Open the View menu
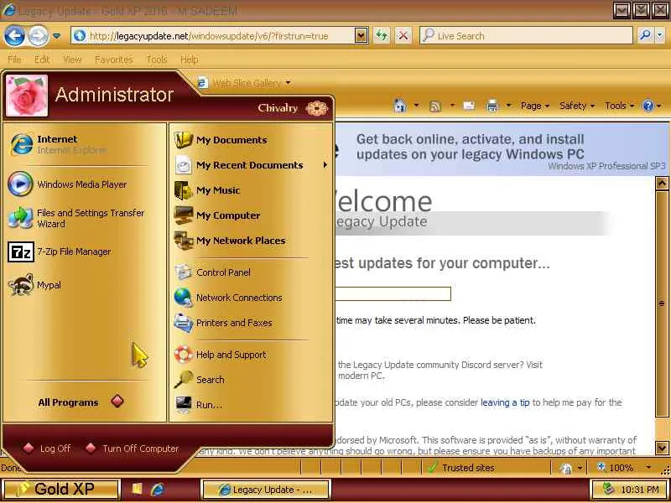671x503 pixels. (x=72, y=59)
